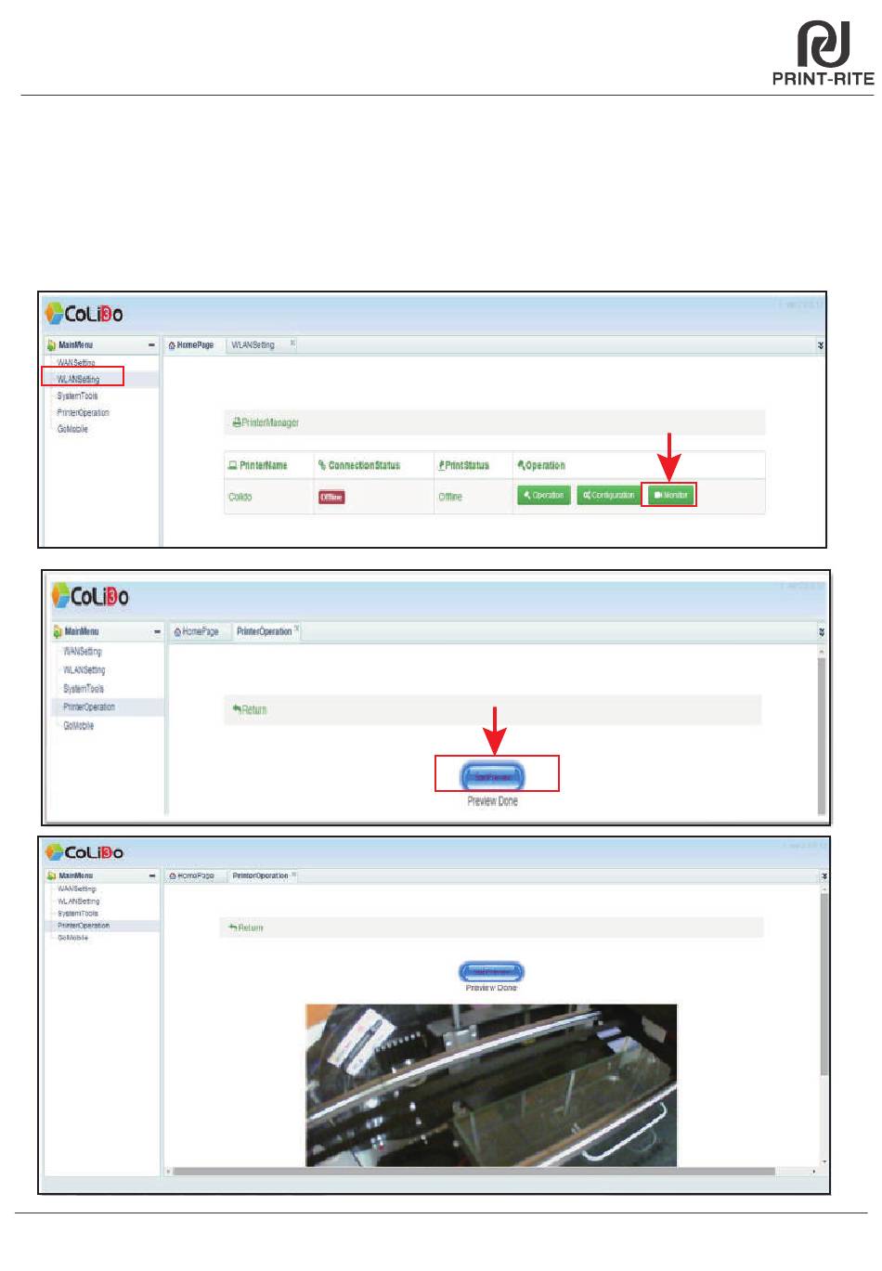Screen dimensions: 882x1271
Task: Collapse MainMenu panel in second screenshot
Action: click(157, 632)
